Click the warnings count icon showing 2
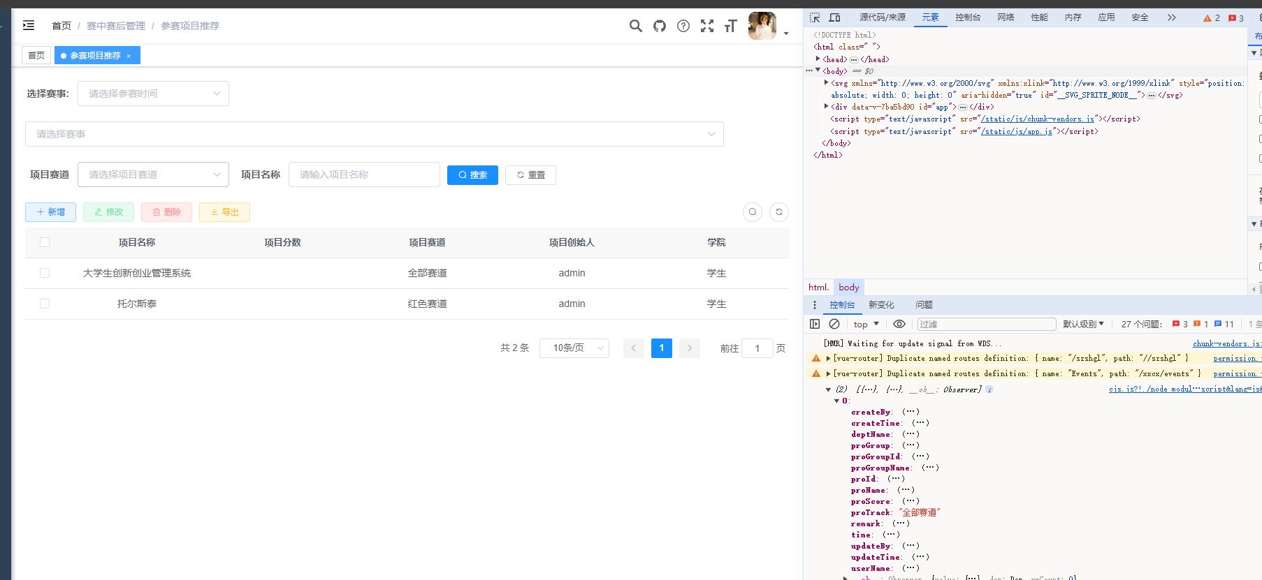 point(1212,18)
